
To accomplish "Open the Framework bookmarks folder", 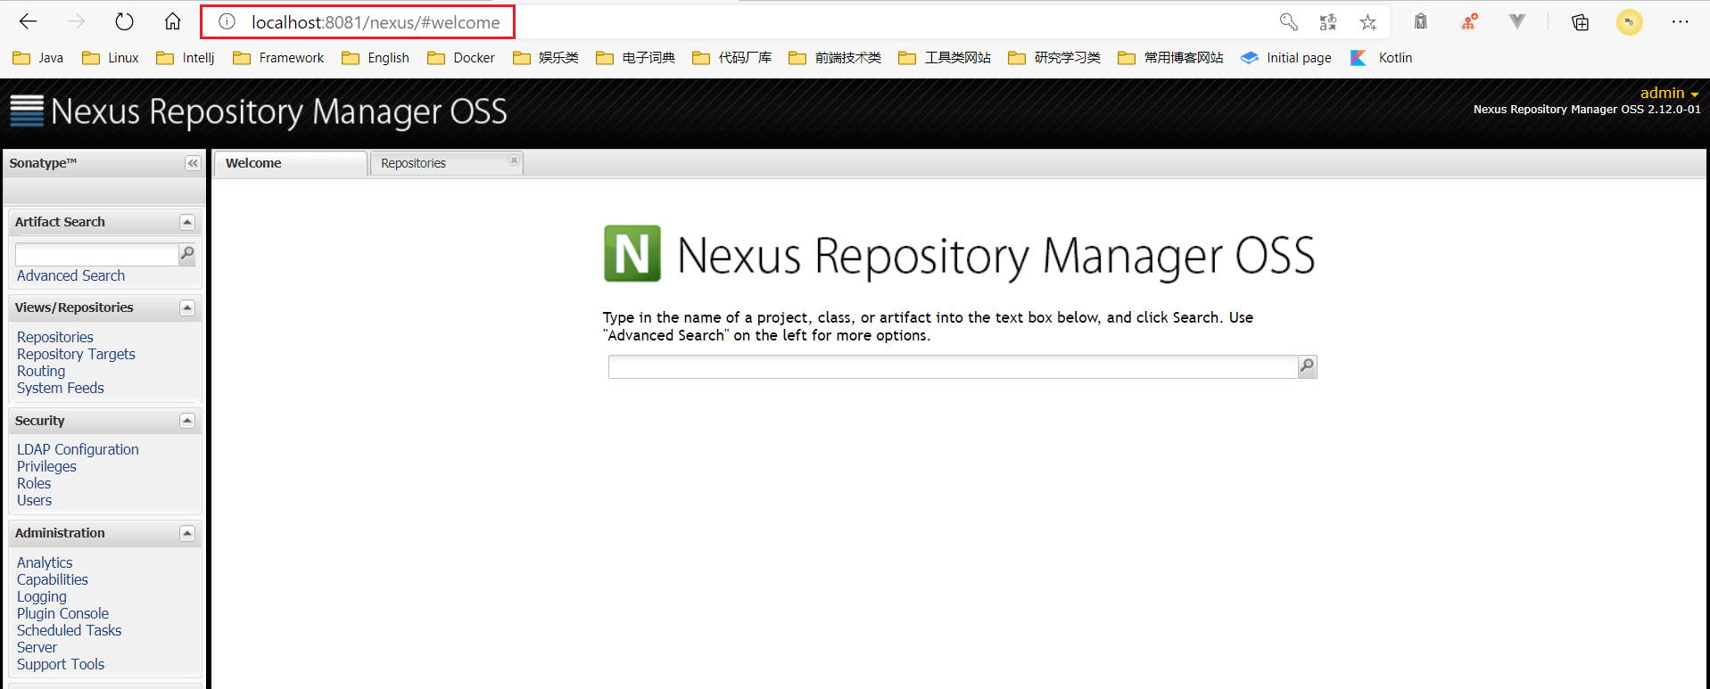I will 278,58.
